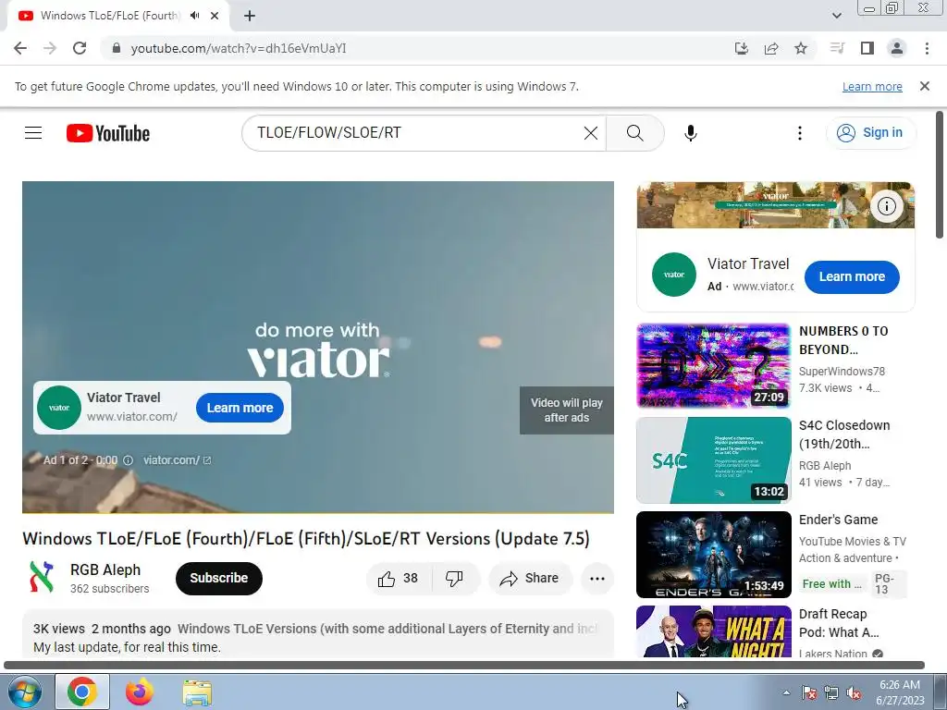Viewport: 947px width, 710px height.
Task: Toggle the Chrome side panel icon
Action: [867, 48]
